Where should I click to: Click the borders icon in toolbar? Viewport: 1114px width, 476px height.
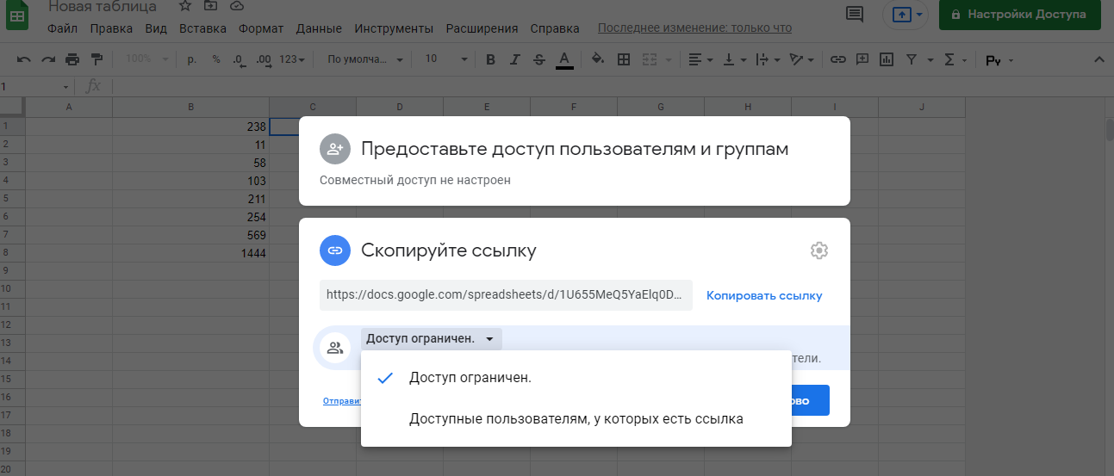tap(624, 59)
